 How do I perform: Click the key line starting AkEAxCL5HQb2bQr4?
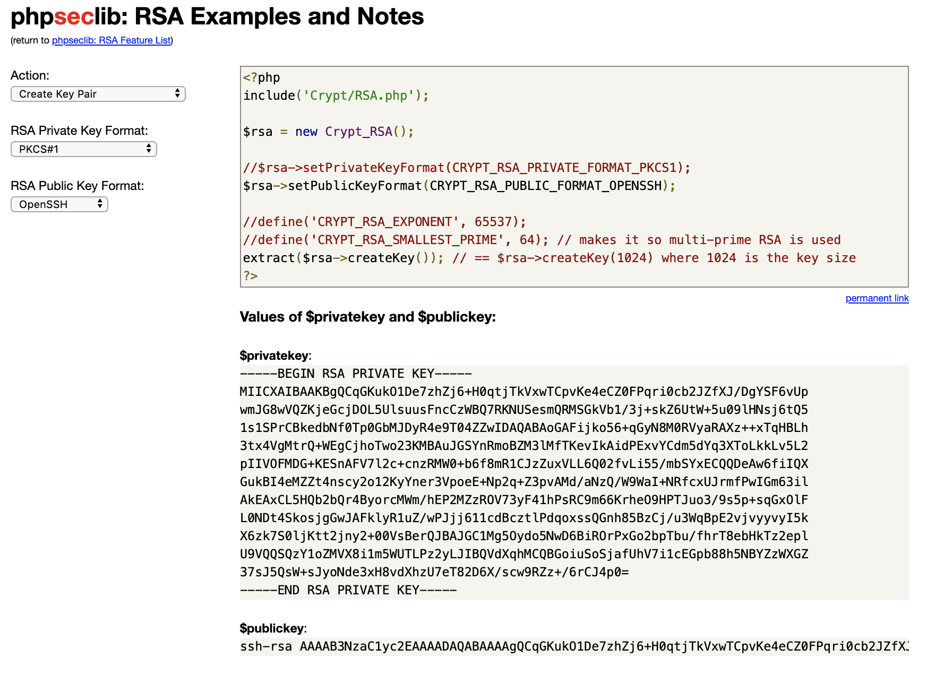[x=524, y=500]
